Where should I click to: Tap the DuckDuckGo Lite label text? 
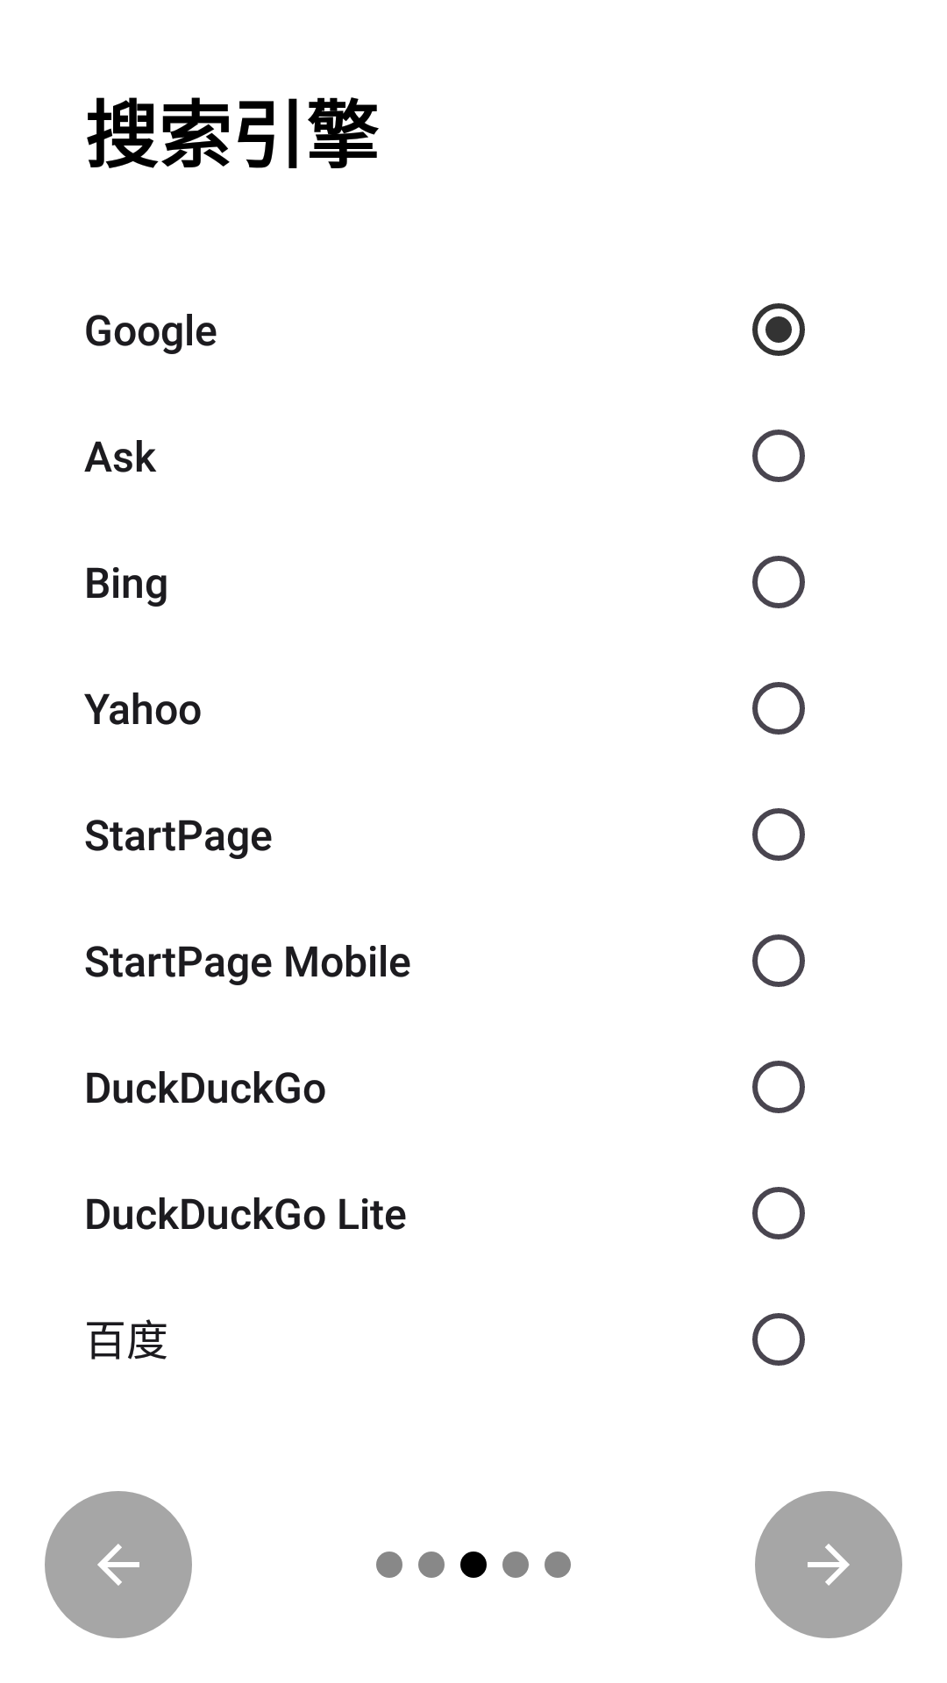[246, 1215]
